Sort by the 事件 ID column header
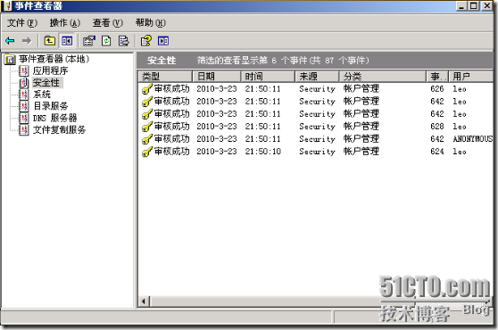This screenshot has height=330, width=498. (437, 77)
